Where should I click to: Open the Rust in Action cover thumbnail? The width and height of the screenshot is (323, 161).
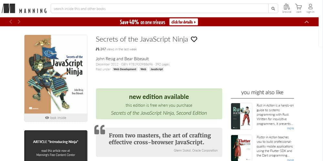coord(241,116)
